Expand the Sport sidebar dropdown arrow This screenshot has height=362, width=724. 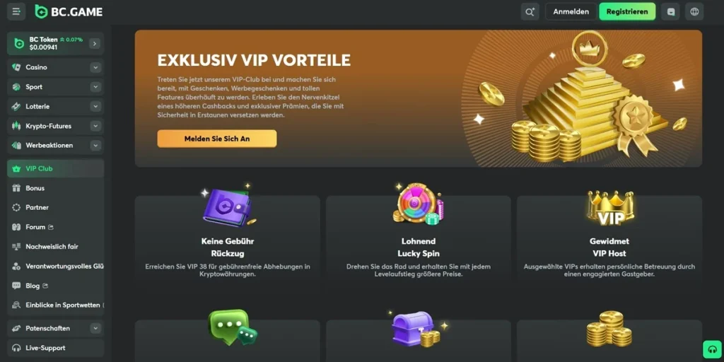95,87
